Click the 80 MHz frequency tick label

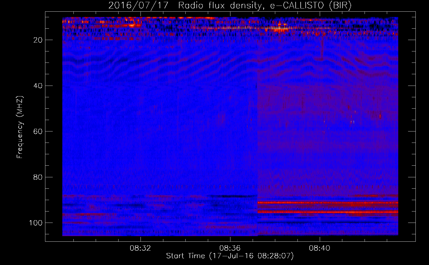tap(38, 177)
